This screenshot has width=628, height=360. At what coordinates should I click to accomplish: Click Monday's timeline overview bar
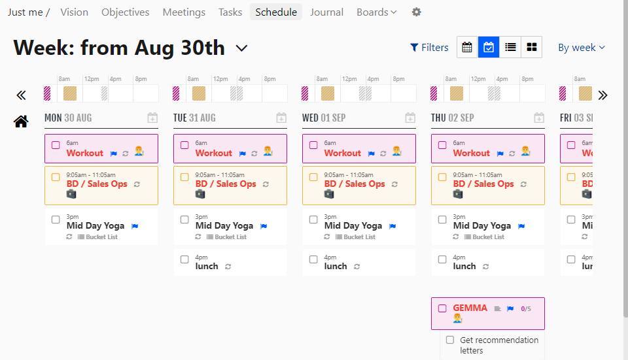point(101,93)
